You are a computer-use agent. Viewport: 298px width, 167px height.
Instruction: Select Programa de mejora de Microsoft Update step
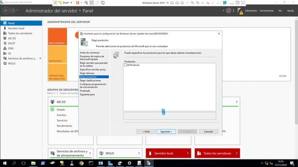pos(92,58)
